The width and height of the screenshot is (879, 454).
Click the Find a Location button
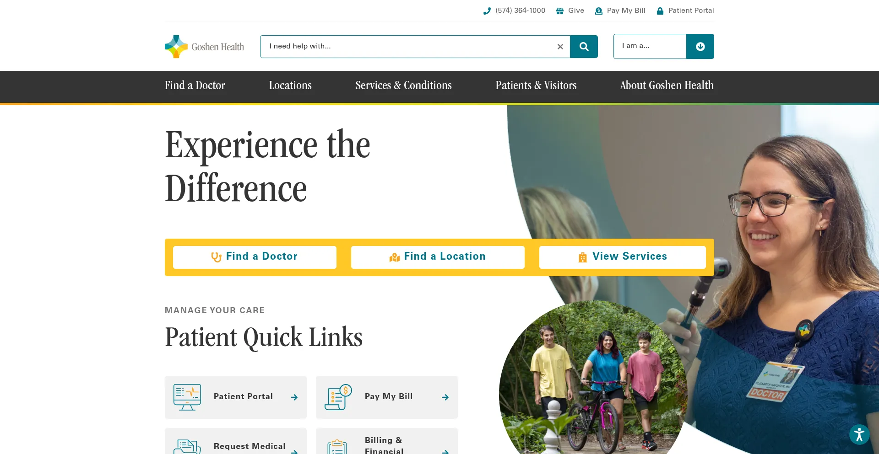tap(438, 257)
